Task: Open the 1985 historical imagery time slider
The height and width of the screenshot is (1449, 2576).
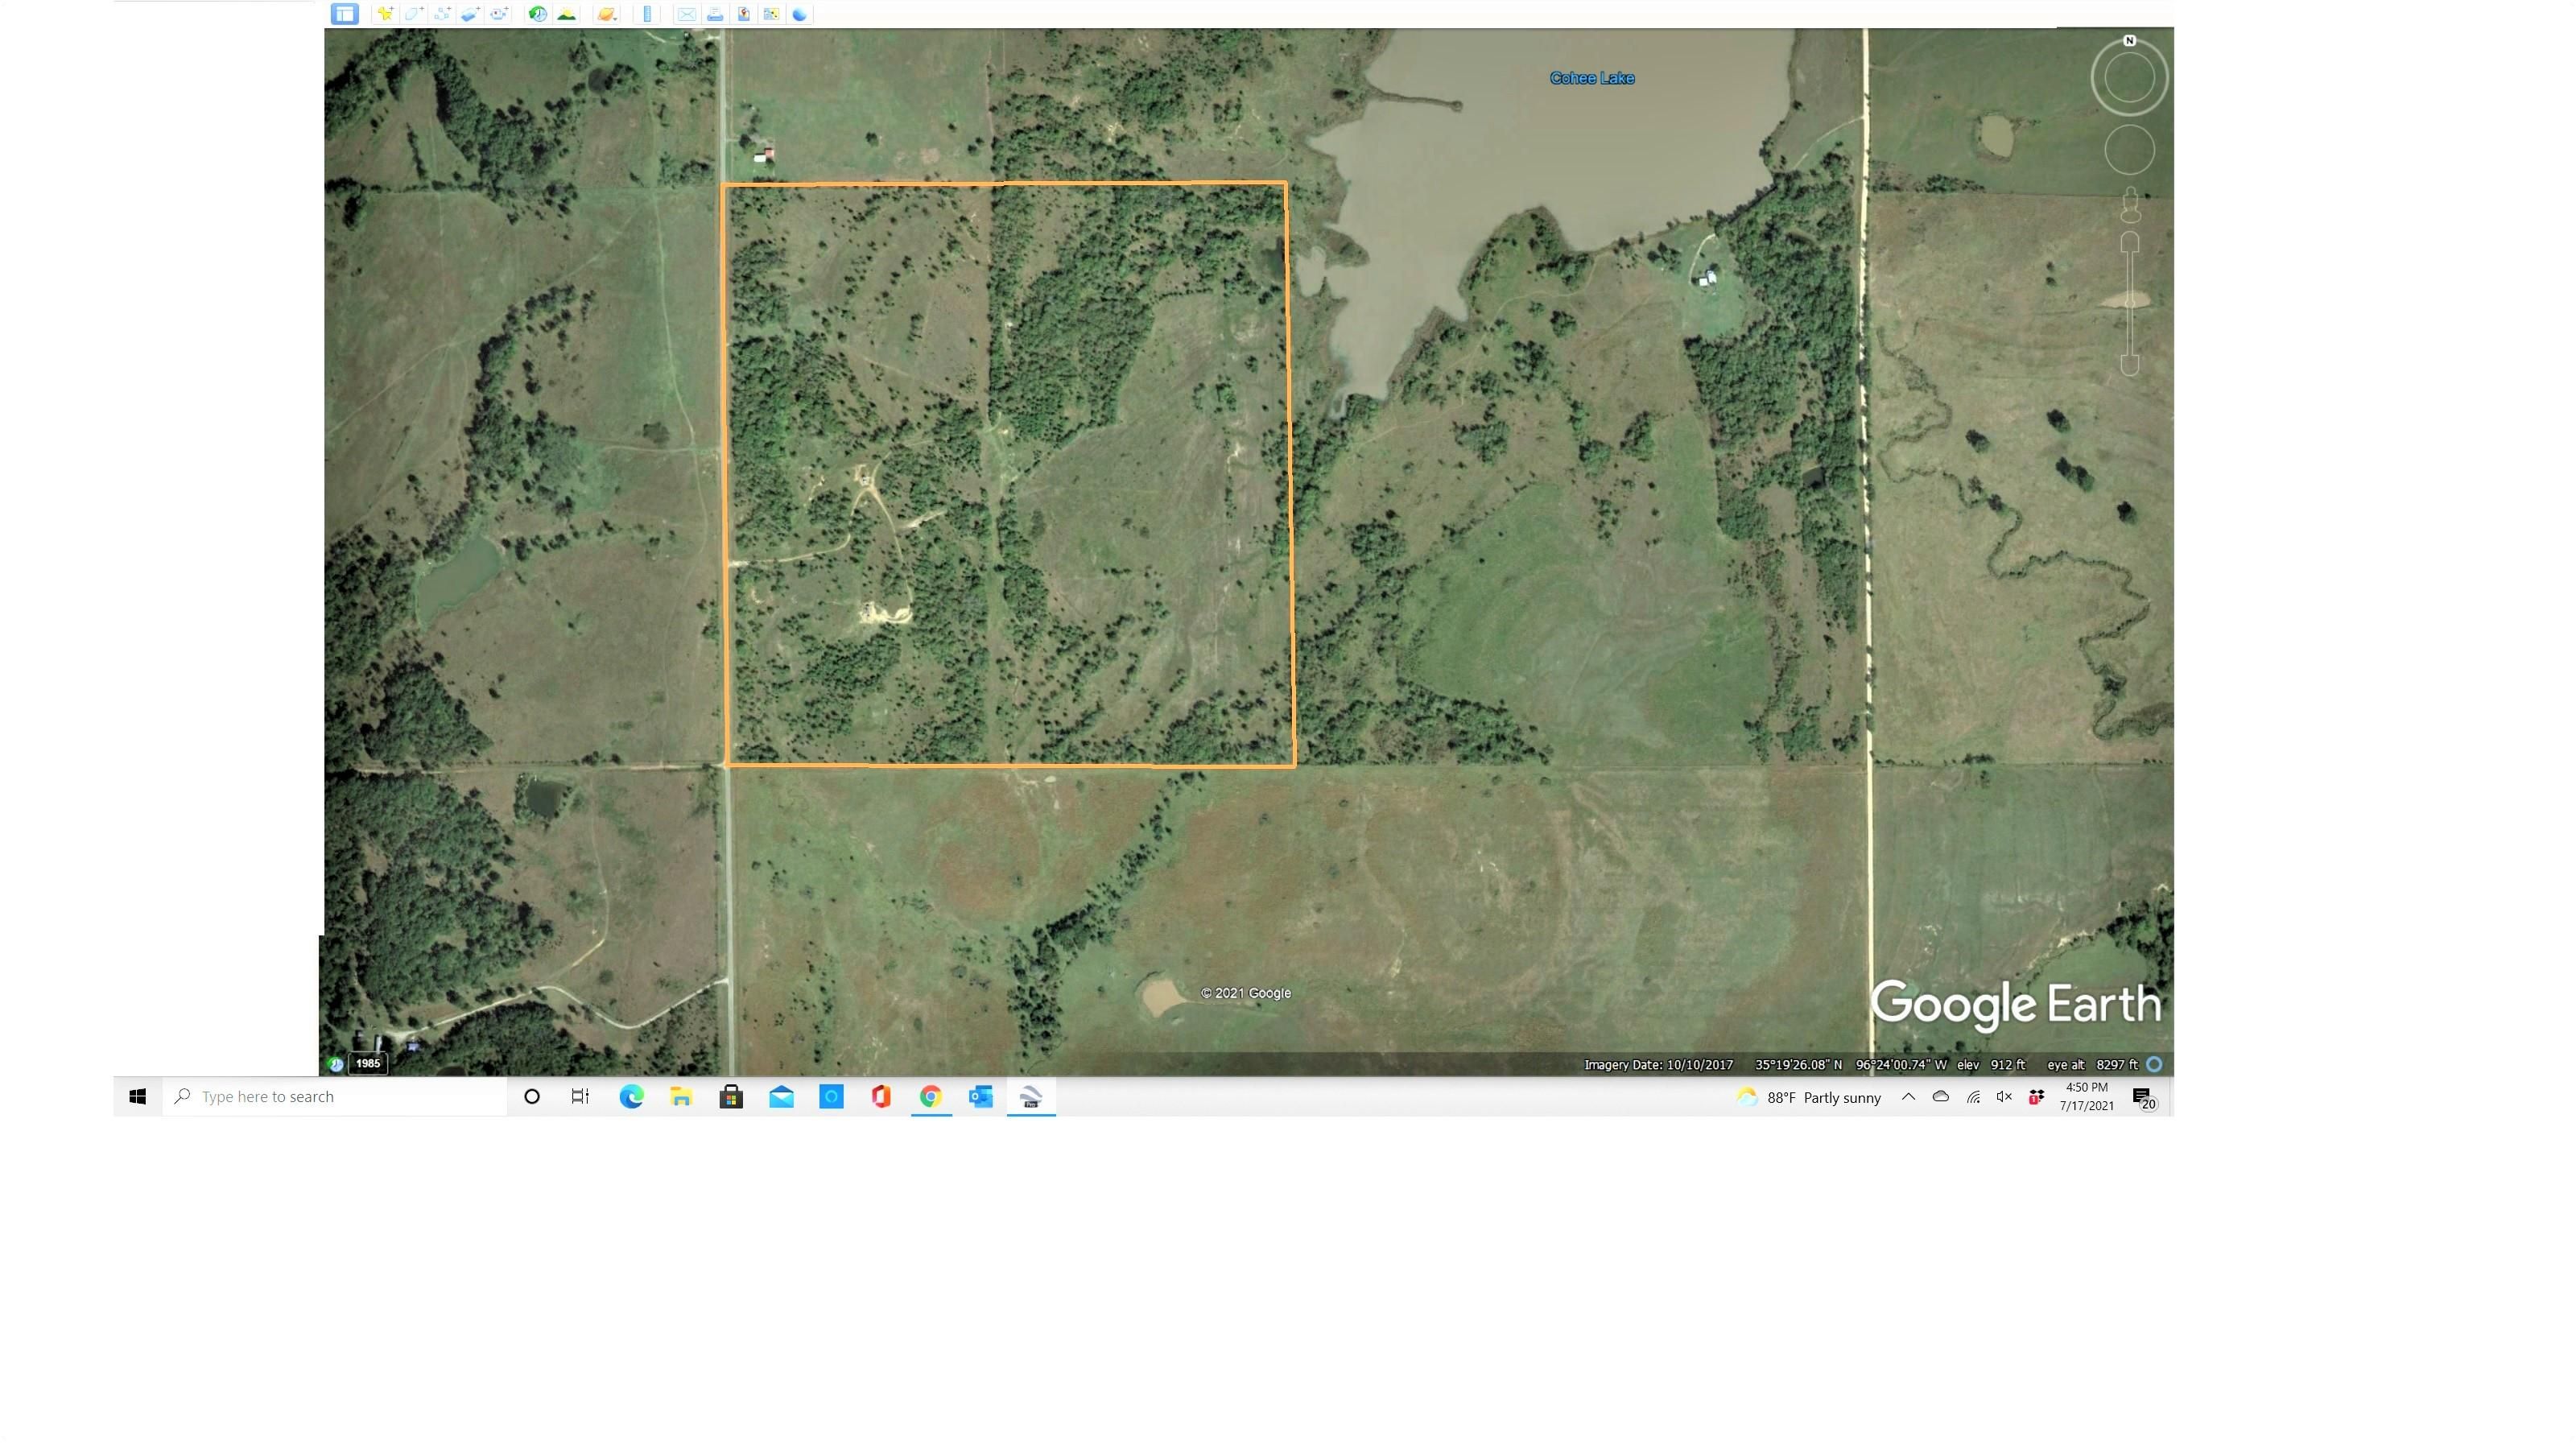Action: [x=366, y=1063]
